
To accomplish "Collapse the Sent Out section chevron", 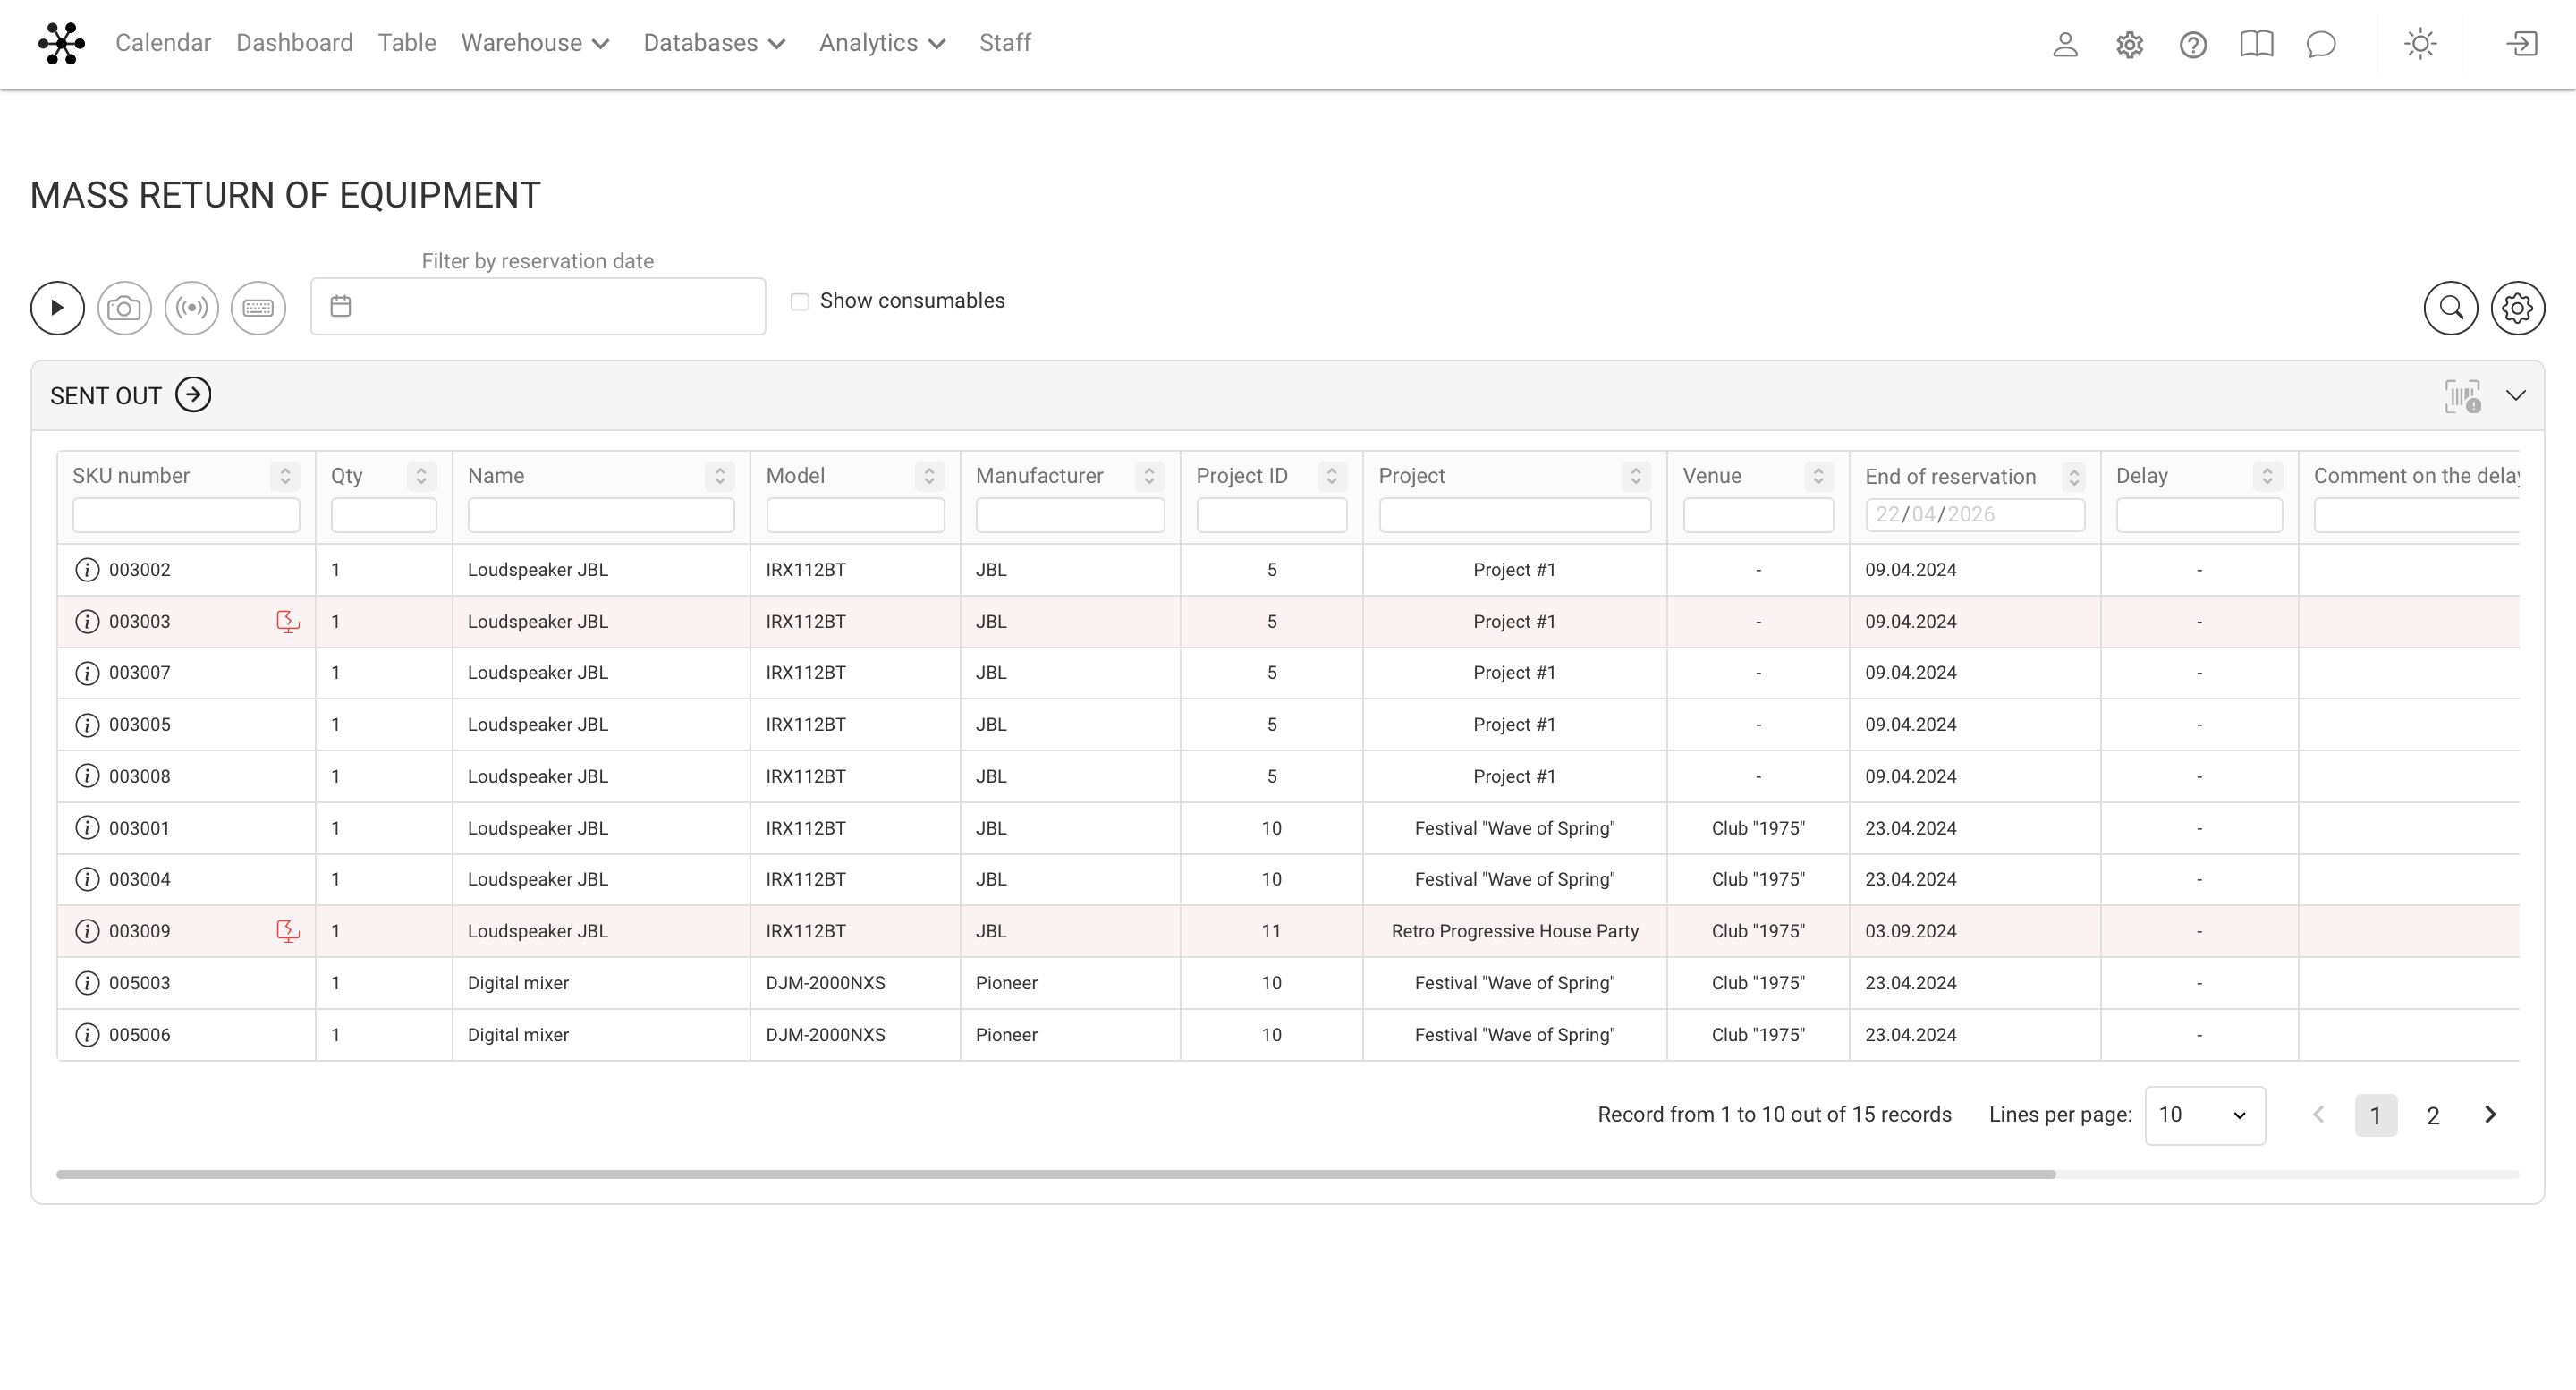I will coord(2516,396).
